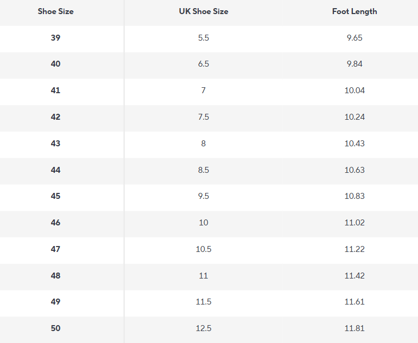Select shoe size 49 row label
Screen dimensions: 418x343
55,302
